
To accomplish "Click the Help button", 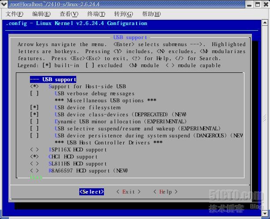I will 165,192.
